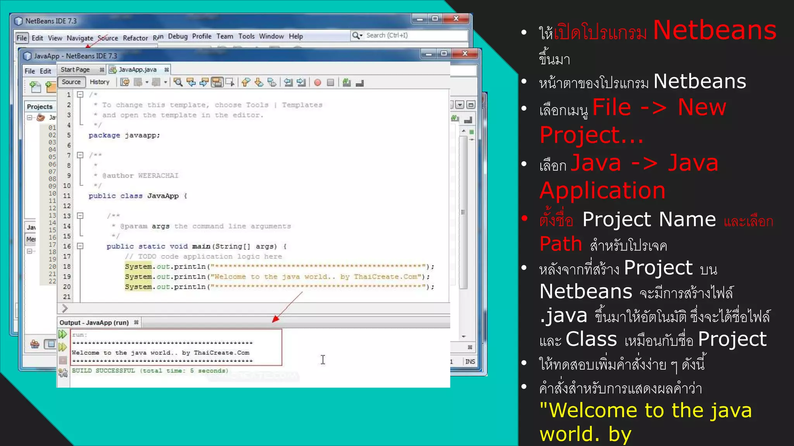The height and width of the screenshot is (446, 794).
Task: Click red Start Macro Recording icon
Action: point(318,82)
